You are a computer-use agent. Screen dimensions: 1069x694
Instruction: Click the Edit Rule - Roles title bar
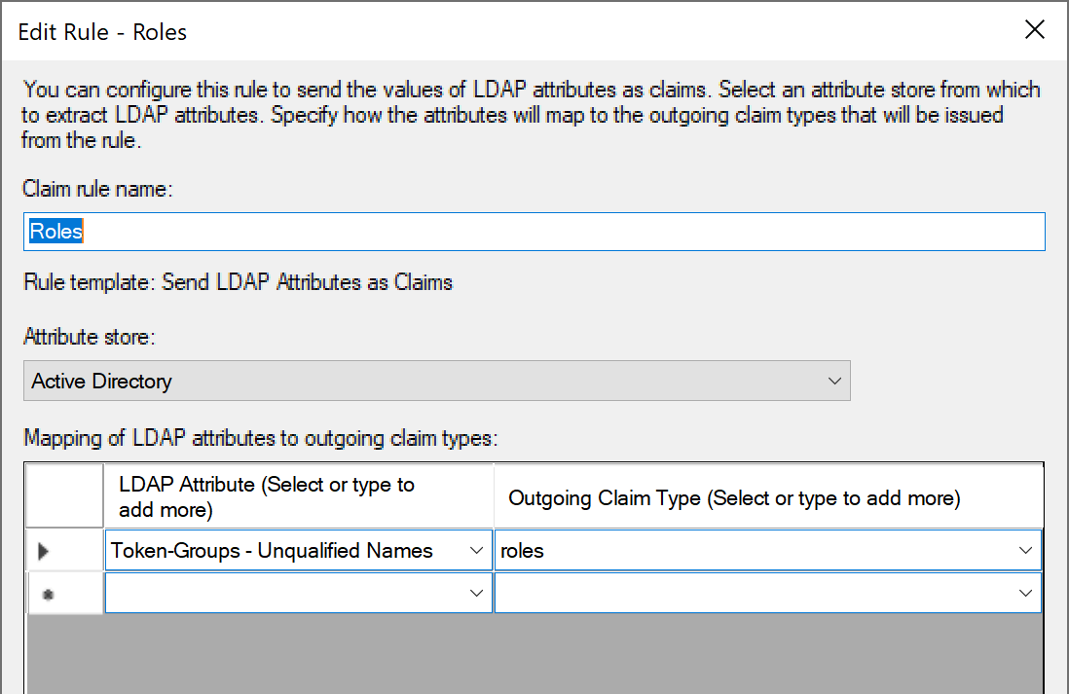point(487,31)
